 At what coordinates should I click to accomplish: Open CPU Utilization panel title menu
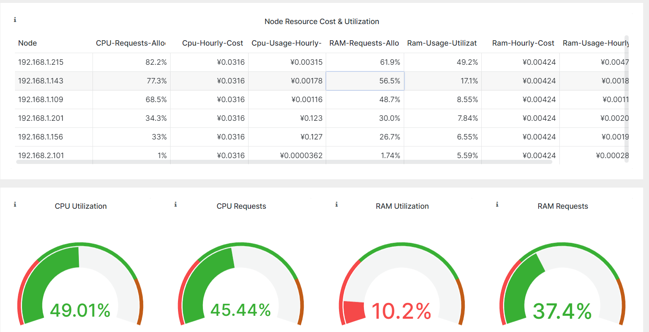pos(81,206)
